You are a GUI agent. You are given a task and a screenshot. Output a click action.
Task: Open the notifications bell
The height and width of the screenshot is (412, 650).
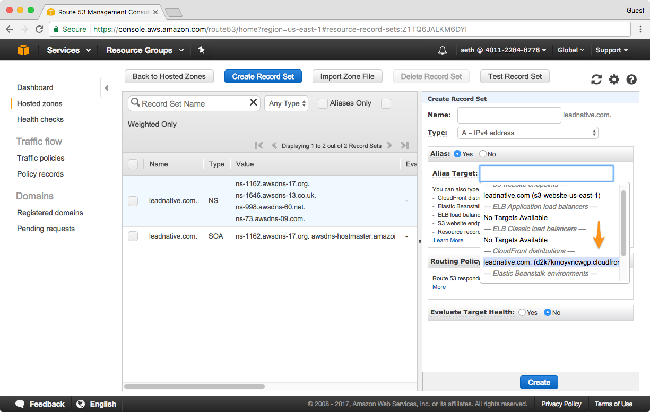point(442,50)
